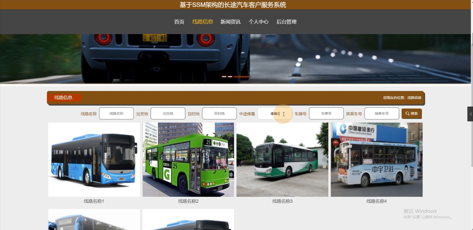Focus the 线路名称 input field

pos(116,113)
